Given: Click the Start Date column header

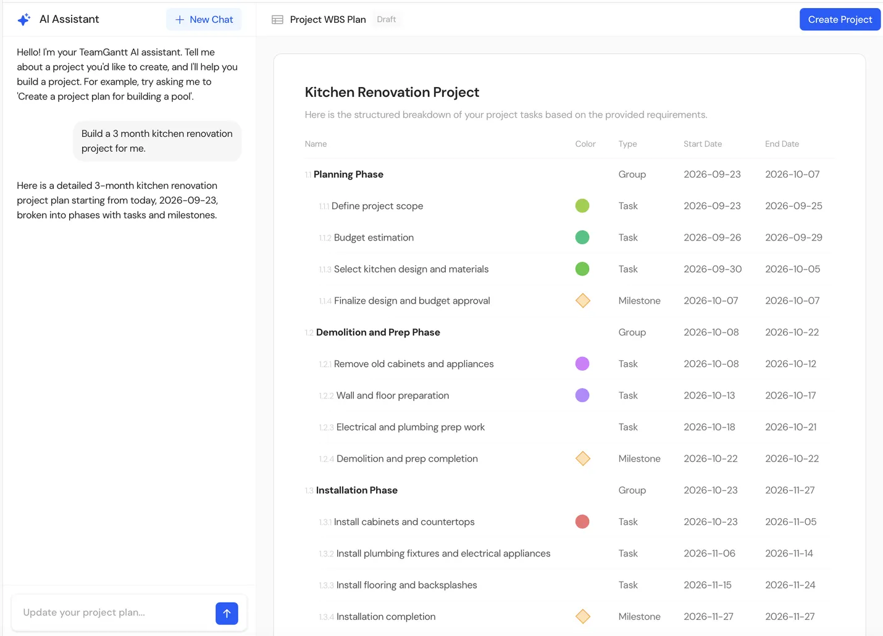Looking at the screenshot, I should (x=703, y=144).
